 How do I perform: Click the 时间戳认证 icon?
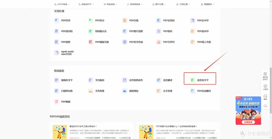coord(91,31)
